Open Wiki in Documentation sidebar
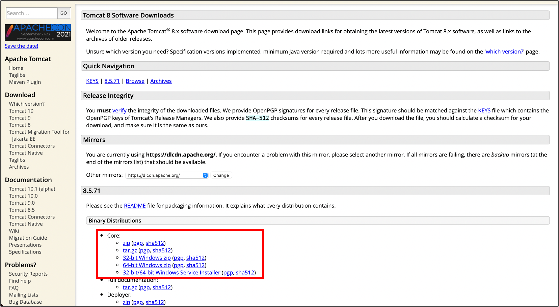This screenshot has width=559, height=307. point(14,231)
